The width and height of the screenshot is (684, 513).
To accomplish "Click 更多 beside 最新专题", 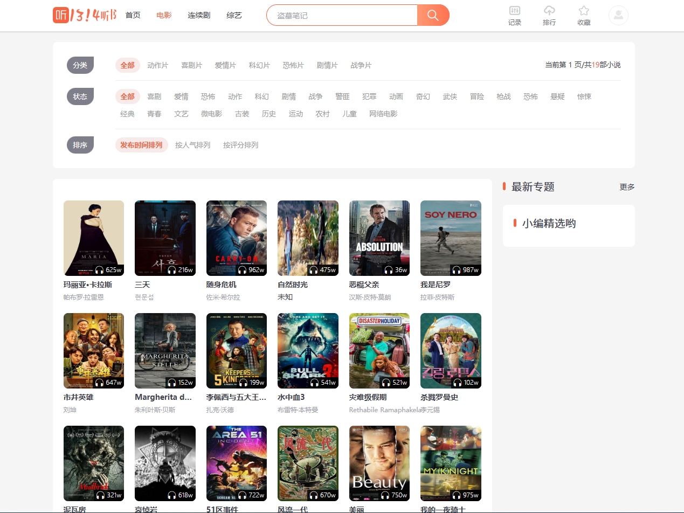I will coord(627,187).
